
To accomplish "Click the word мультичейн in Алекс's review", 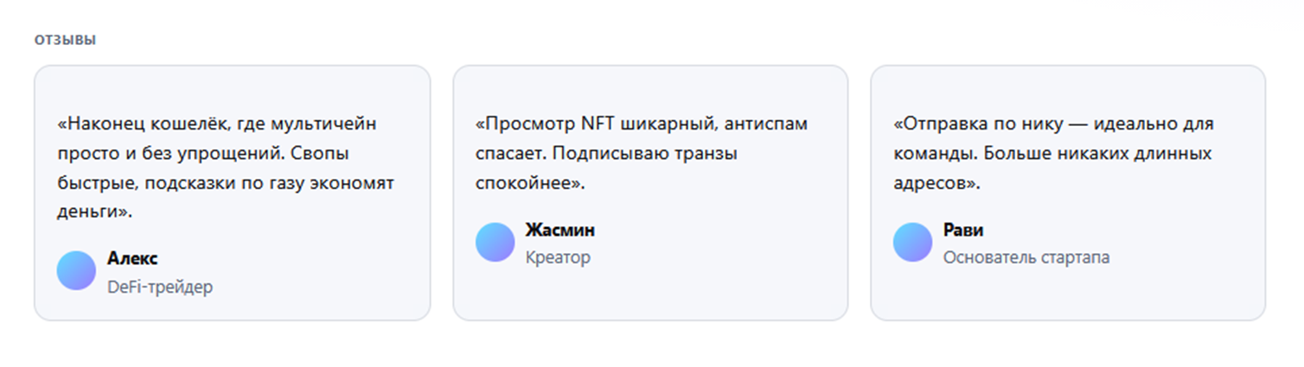I will [x=329, y=123].
